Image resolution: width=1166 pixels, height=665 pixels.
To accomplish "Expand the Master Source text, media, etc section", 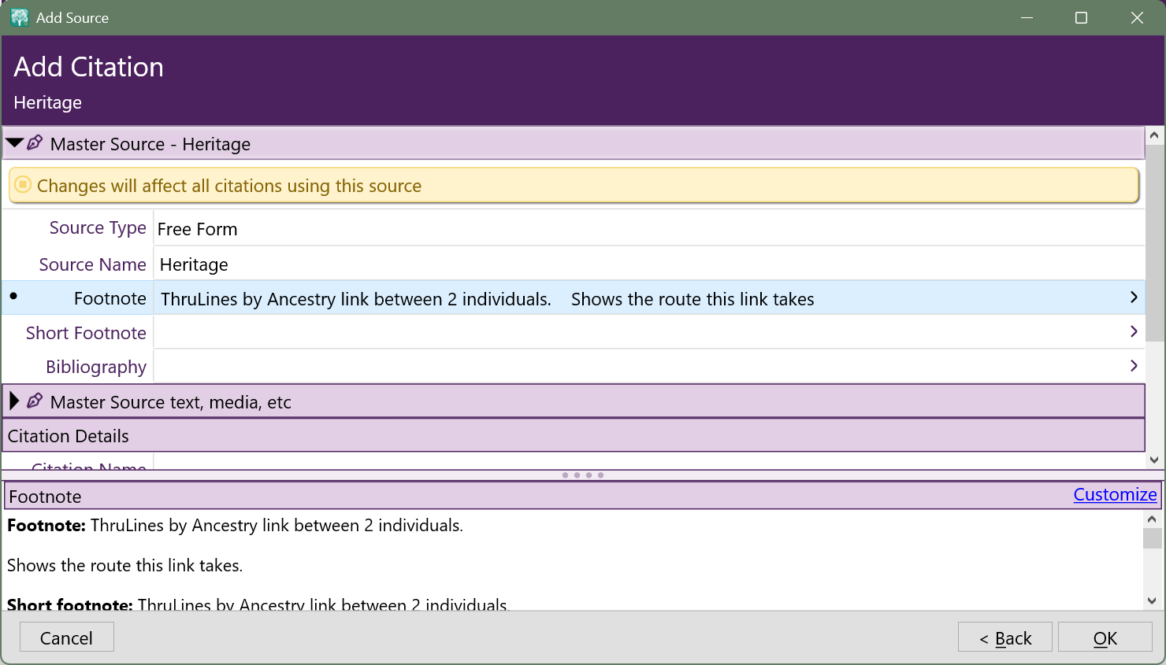I will (x=13, y=401).
